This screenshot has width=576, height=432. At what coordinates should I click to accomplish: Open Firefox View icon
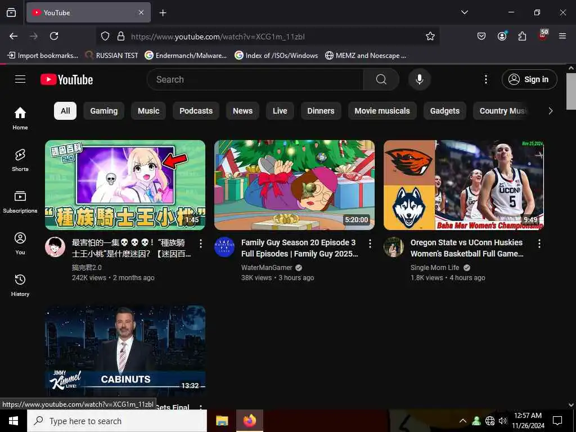coord(11,12)
